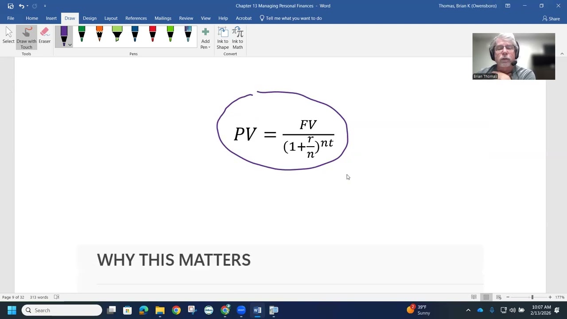Select the red pen
567x319 pixels.
(152, 35)
